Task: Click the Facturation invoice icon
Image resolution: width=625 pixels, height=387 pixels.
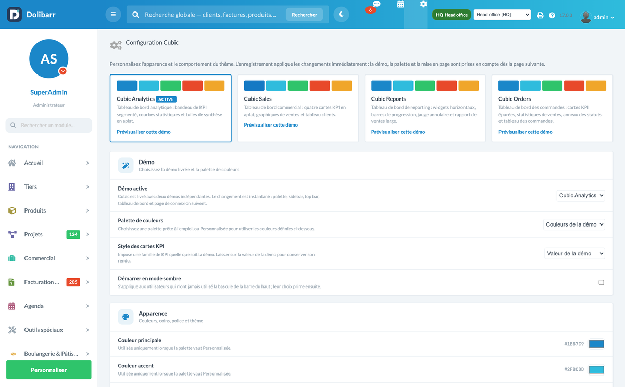Action: point(11,282)
